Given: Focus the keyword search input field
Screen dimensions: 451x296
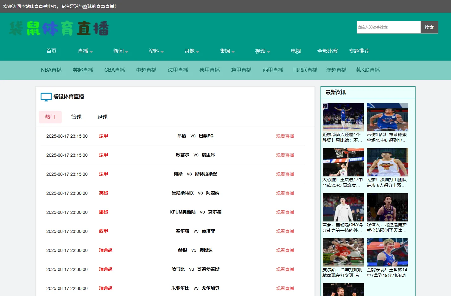Looking at the screenshot, I should 389,27.
